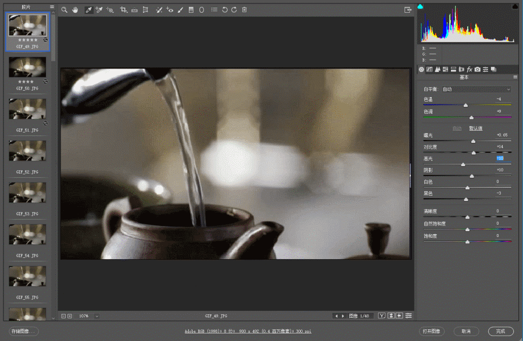The width and height of the screenshot is (523, 341).
Task: Select the GIF_50.JPG thumbnail in filmstrip
Action: [27, 67]
